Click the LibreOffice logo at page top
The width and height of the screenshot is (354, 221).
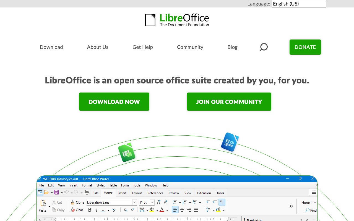177,20
